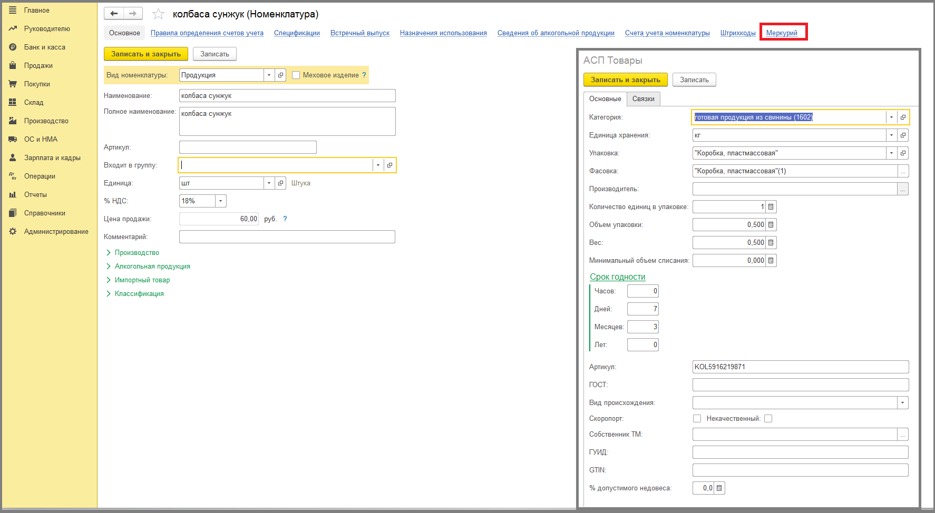Add item to favorites with star icon
The image size is (935, 513).
point(158,14)
